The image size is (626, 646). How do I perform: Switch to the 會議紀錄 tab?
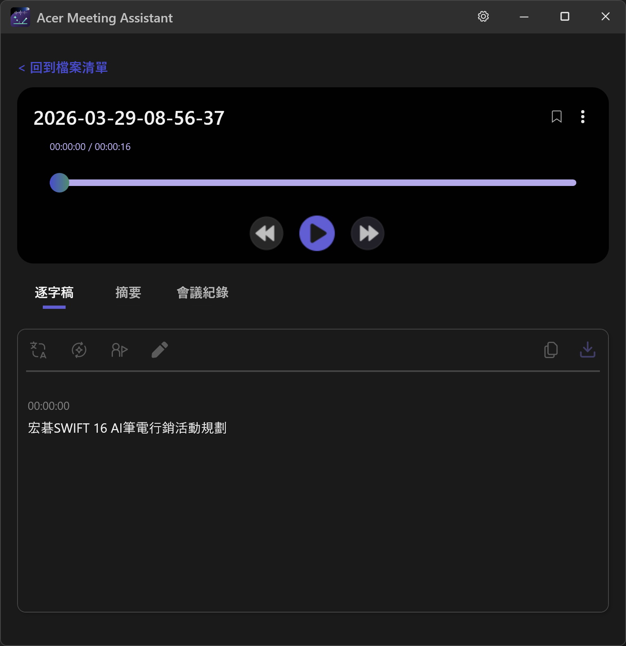203,292
